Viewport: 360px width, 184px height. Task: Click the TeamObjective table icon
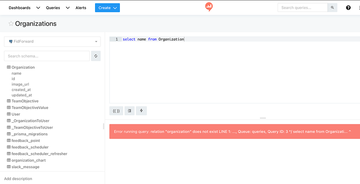click(x=9, y=101)
